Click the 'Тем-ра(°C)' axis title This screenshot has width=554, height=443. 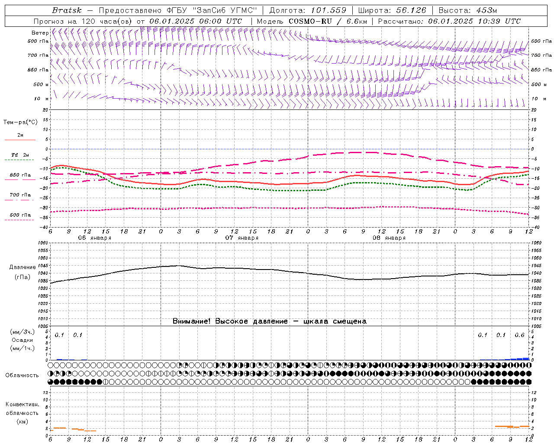[20, 122]
